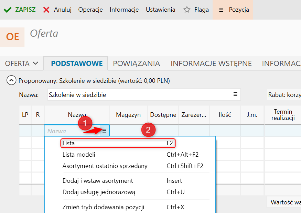
Task: Click the Dostępne column header
Action: (x=163, y=115)
